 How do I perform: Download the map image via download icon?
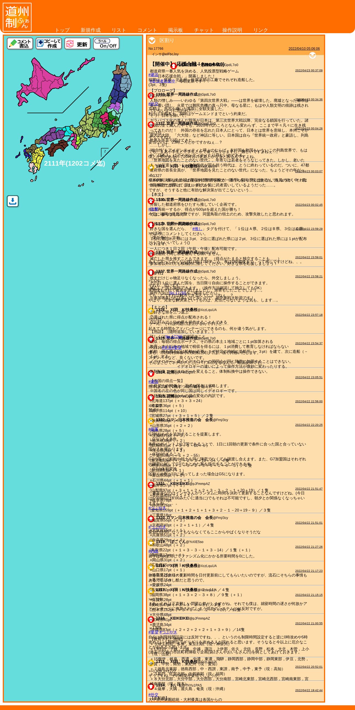tap(13, 201)
